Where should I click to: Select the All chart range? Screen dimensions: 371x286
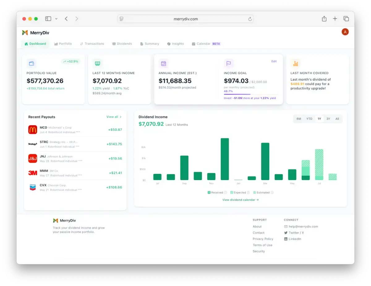(337, 119)
